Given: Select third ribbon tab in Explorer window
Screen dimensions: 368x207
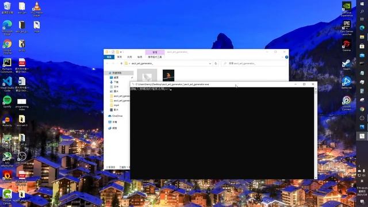Looking at the screenshot, I should click(x=129, y=57).
